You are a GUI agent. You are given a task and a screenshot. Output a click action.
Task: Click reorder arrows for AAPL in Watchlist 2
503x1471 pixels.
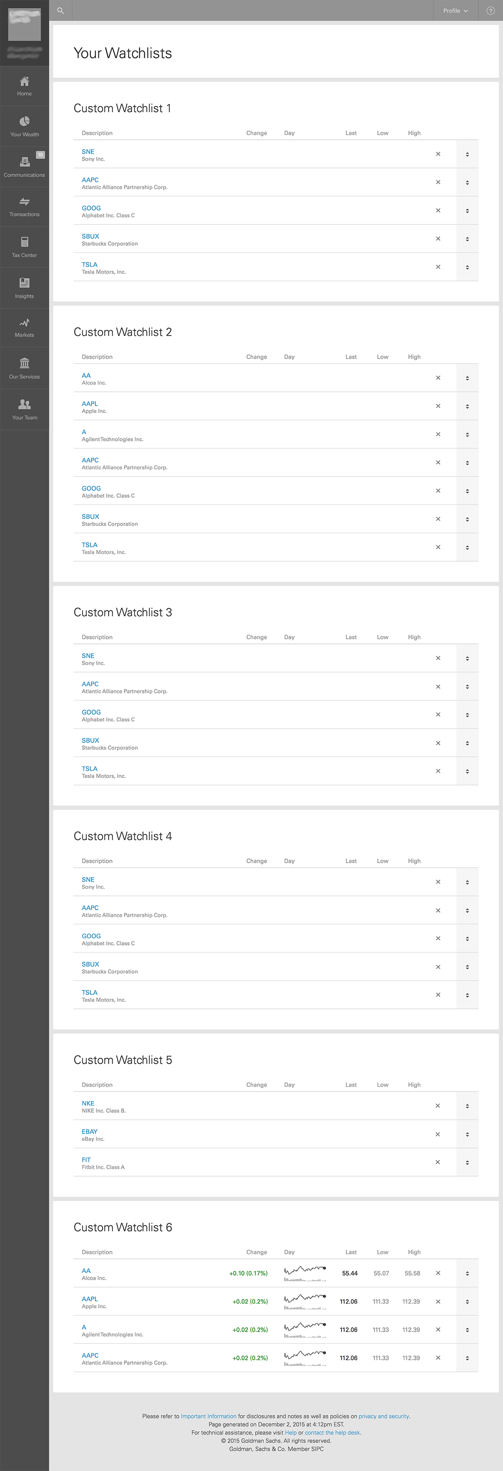pyautogui.click(x=467, y=406)
